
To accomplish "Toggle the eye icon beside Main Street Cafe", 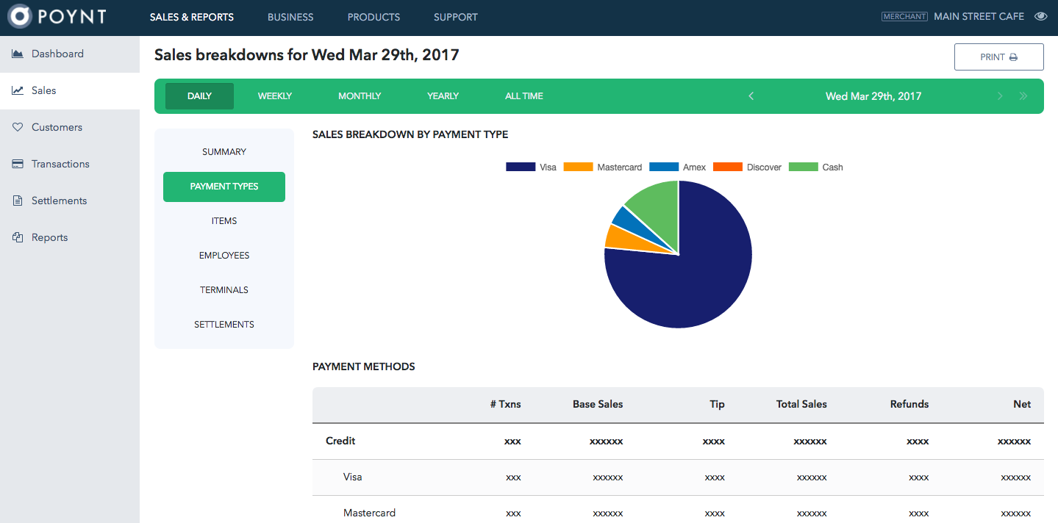I will 1040,17.
